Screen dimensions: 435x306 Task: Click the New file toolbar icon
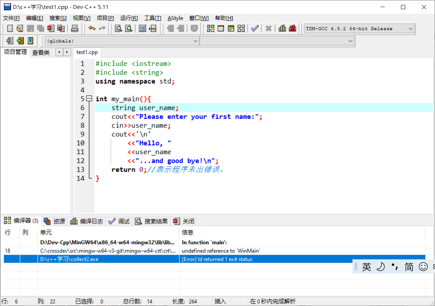point(10,29)
